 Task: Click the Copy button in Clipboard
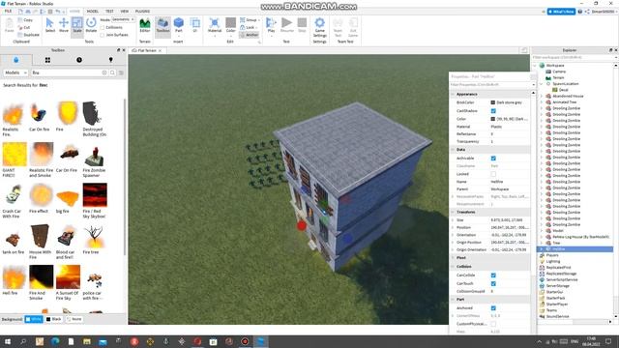(x=25, y=19)
